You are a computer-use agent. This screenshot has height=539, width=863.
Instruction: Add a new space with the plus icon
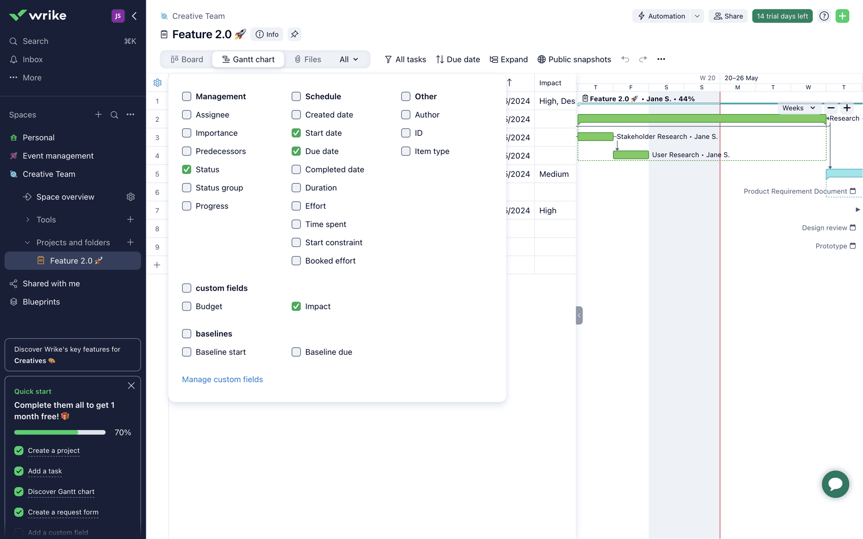coord(98,115)
